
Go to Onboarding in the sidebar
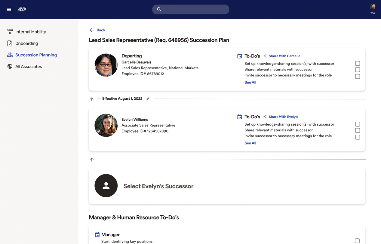tap(26, 43)
